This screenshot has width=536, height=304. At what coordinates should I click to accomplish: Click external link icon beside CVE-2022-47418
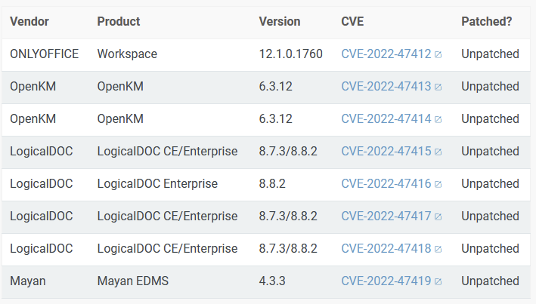tap(438, 250)
